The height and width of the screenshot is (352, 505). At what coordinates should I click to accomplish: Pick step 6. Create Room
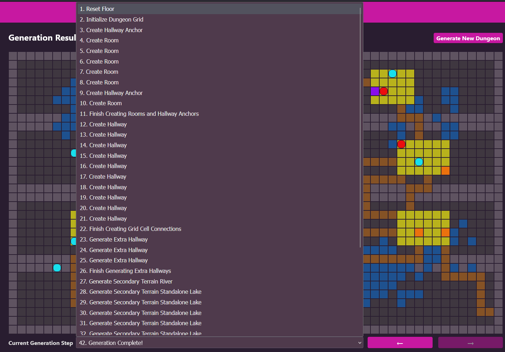coord(219,61)
